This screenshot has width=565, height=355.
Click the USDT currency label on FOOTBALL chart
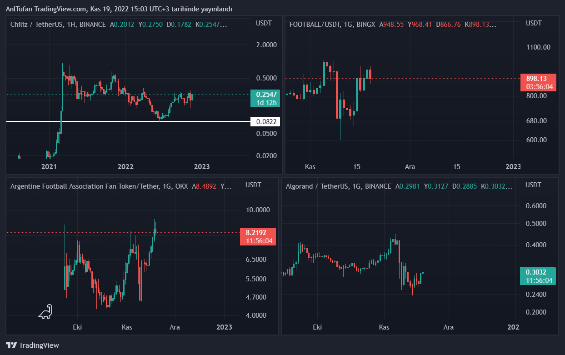click(x=534, y=23)
